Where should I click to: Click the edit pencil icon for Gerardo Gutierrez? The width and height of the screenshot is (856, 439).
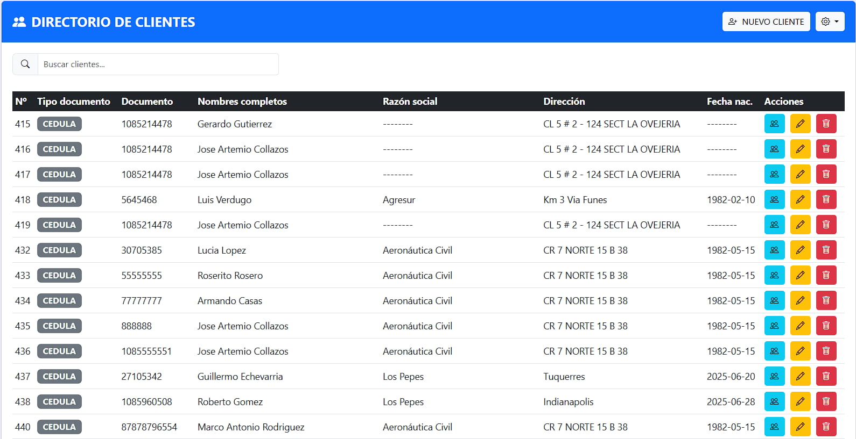click(800, 124)
